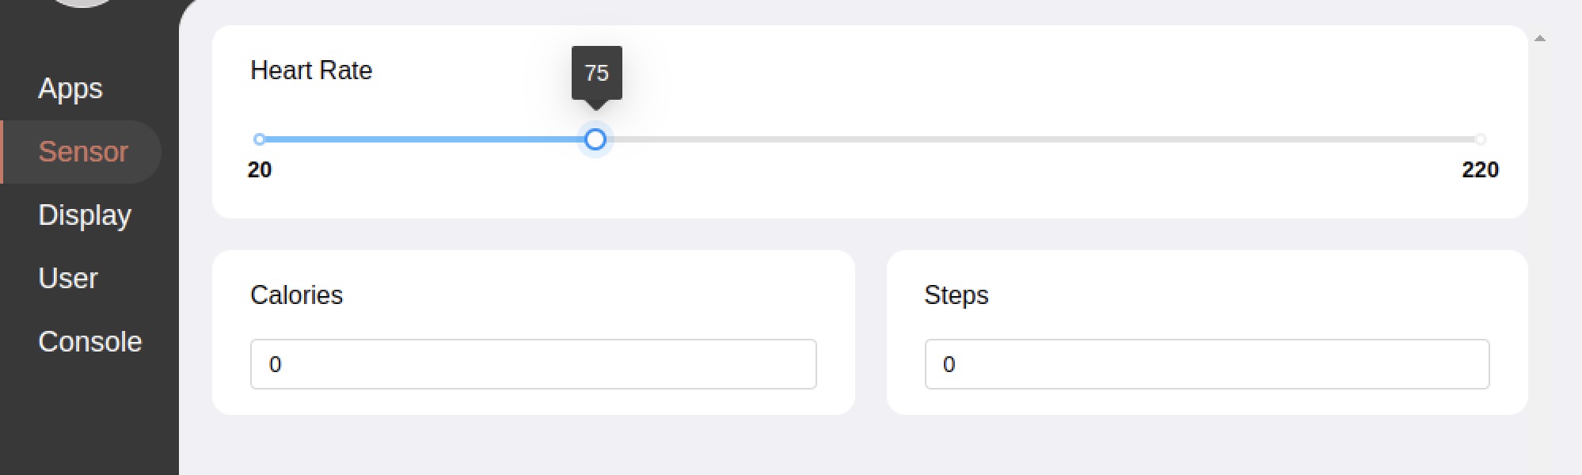Focus the Calories input field
1582x475 pixels.
pos(533,364)
